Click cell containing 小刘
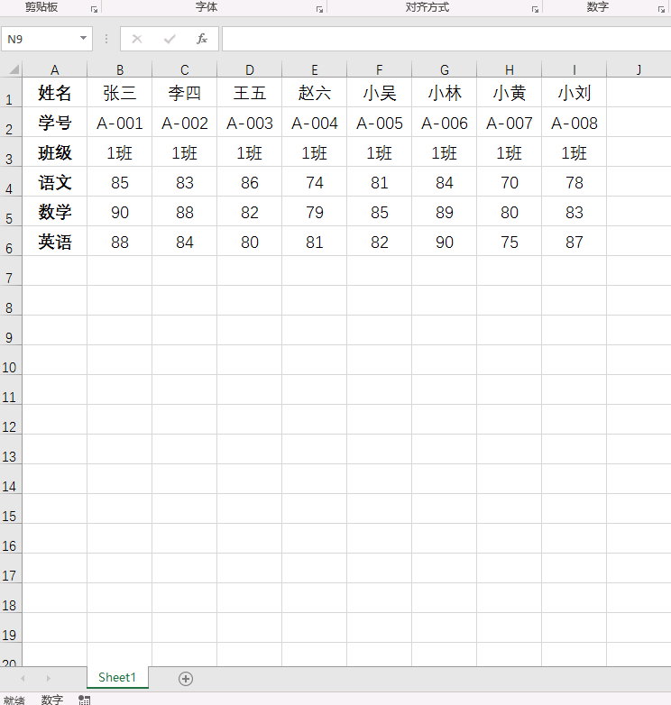 tap(574, 93)
